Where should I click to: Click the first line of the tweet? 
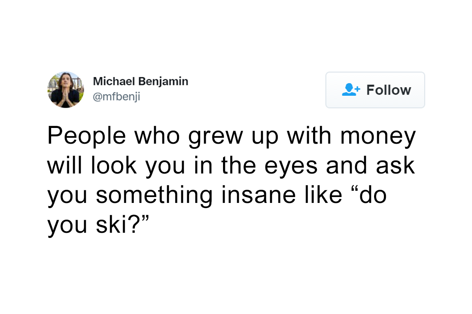[x=232, y=135]
